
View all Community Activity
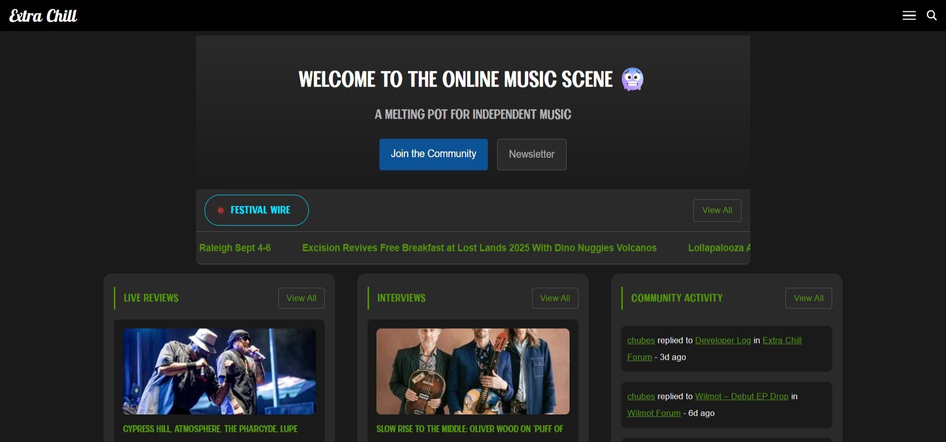coord(809,298)
